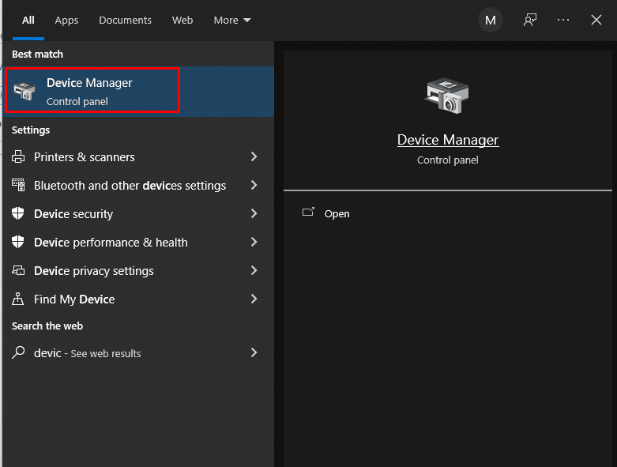Open Printers & scanners setting
Image resolution: width=617 pixels, height=467 pixels.
pos(138,157)
